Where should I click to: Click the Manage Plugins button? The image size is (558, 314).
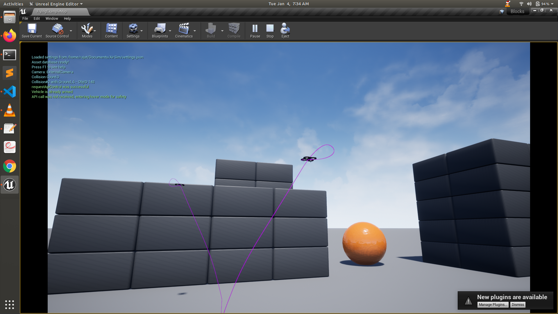(x=493, y=304)
